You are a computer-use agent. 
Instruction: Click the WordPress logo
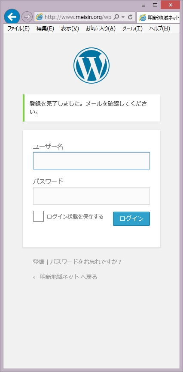pyautogui.click(x=91, y=66)
